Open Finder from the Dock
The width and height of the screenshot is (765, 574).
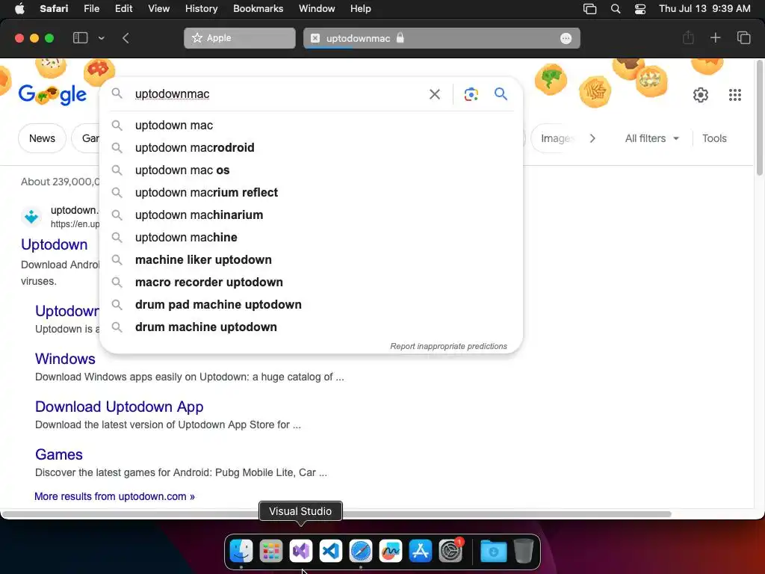241,551
